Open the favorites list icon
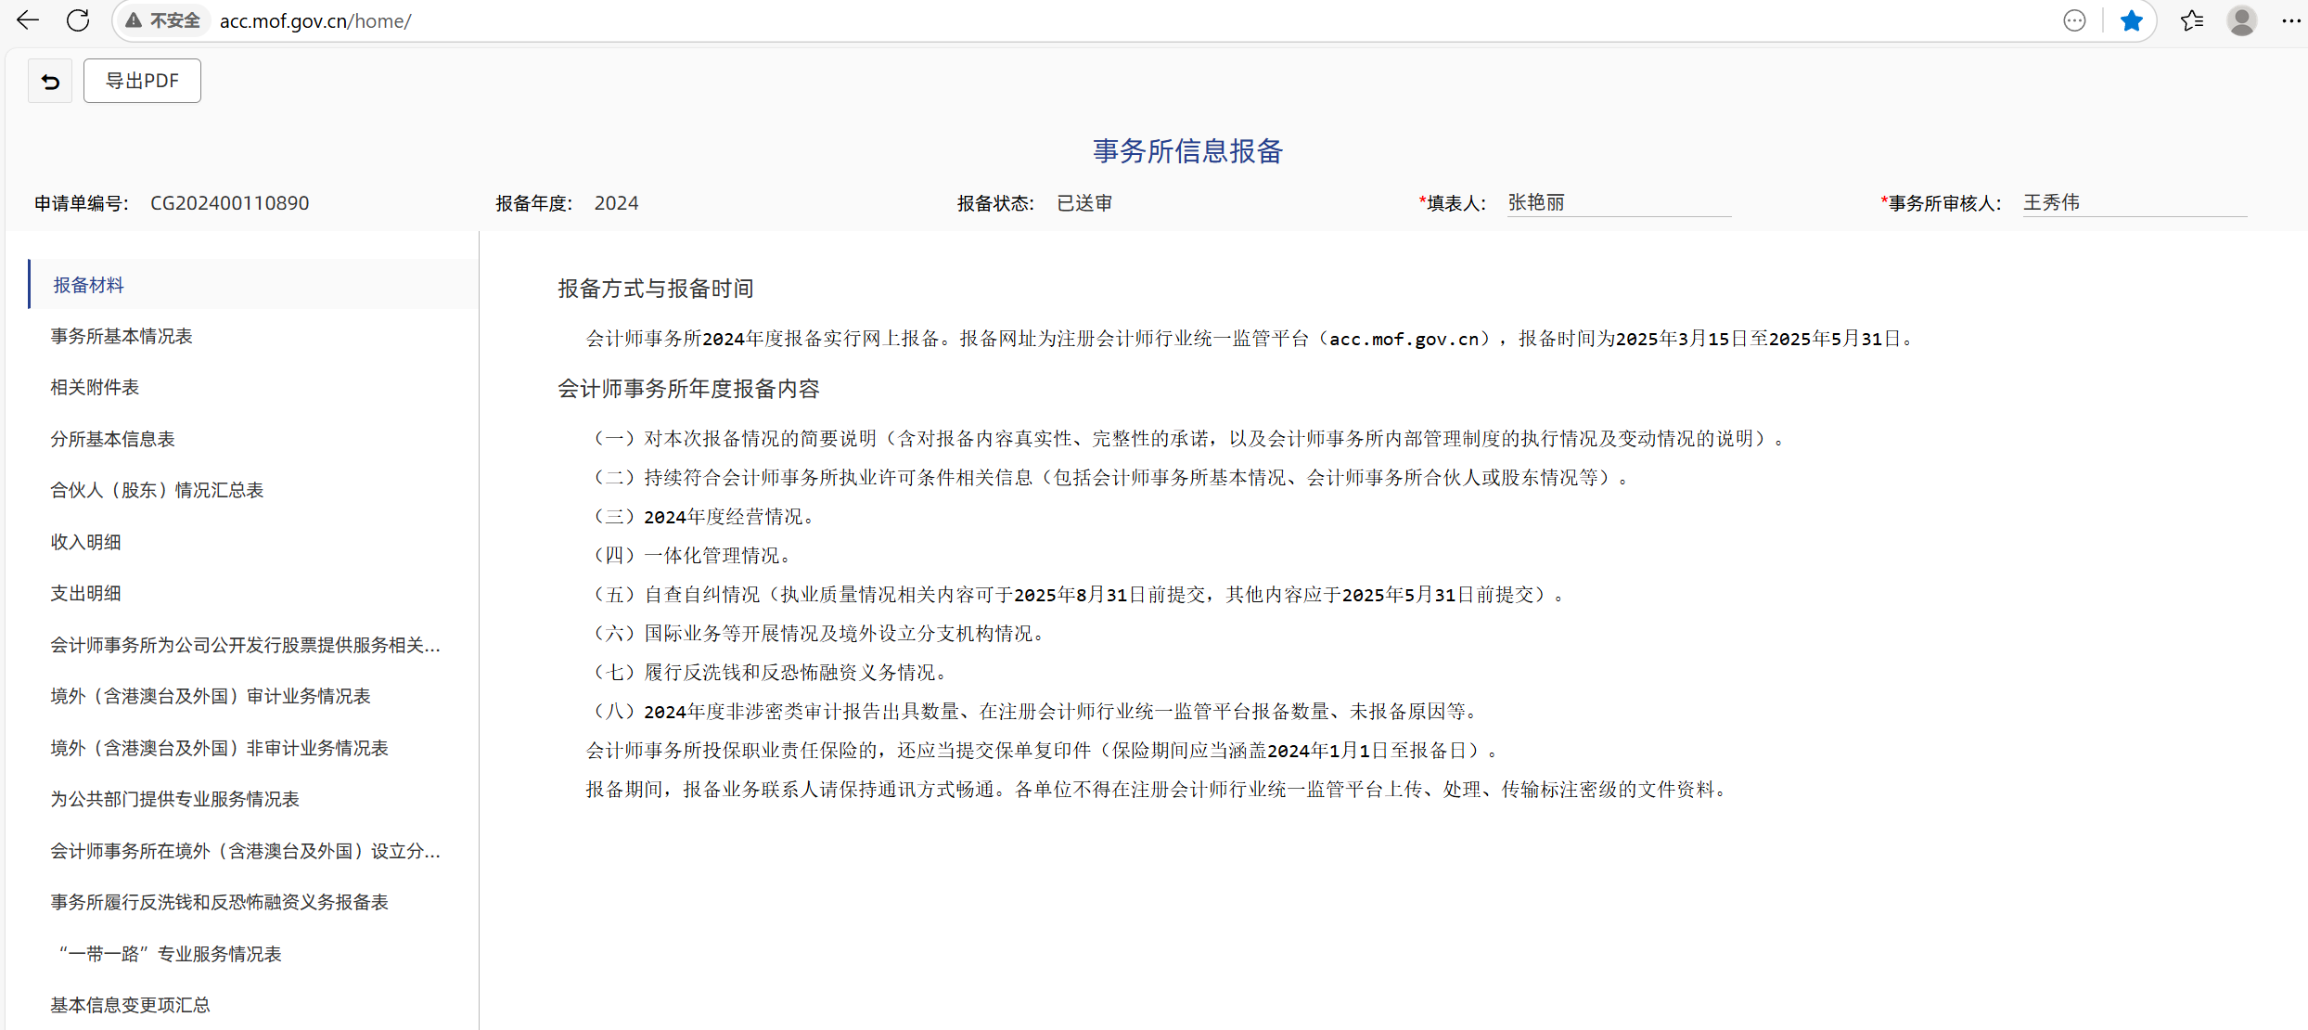Image resolution: width=2308 pixels, height=1030 pixels. pos(2192,20)
